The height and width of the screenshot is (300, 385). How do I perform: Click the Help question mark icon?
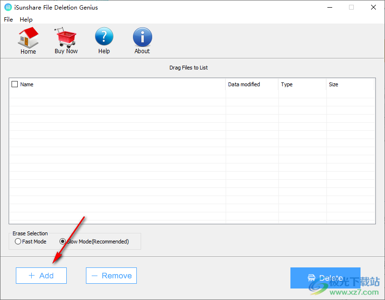tap(104, 36)
